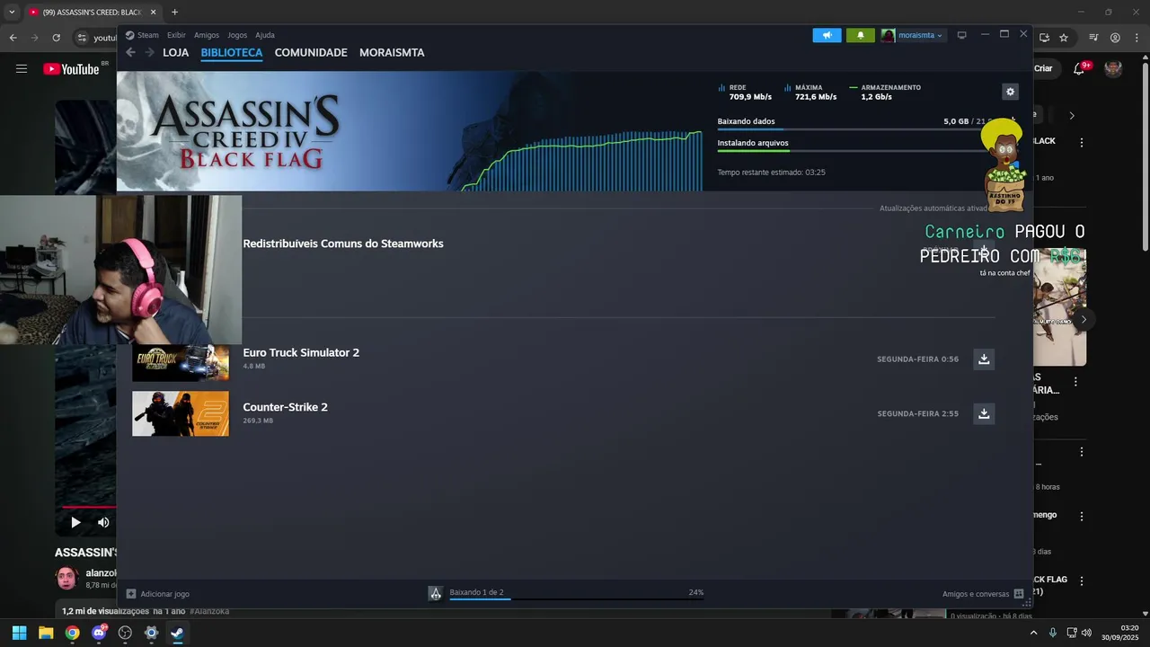Switch to the COMUNIDADE tab

pos(311,52)
